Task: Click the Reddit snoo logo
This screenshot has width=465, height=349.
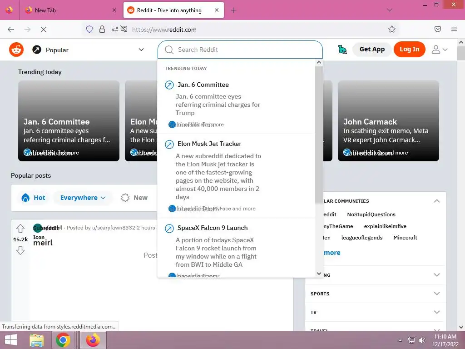Action: coord(16,50)
